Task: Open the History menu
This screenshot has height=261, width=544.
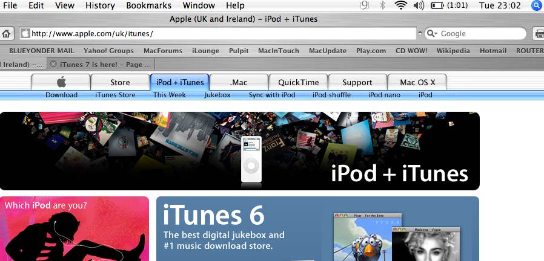Action: tap(100, 5)
